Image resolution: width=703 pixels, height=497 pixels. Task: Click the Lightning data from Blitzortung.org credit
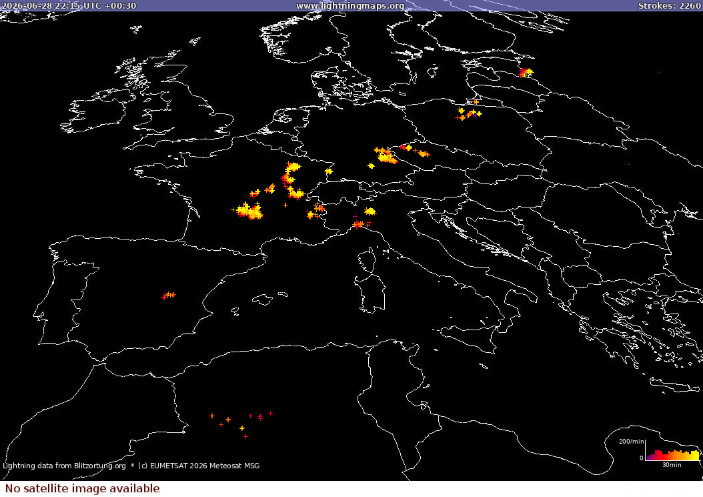tap(64, 466)
